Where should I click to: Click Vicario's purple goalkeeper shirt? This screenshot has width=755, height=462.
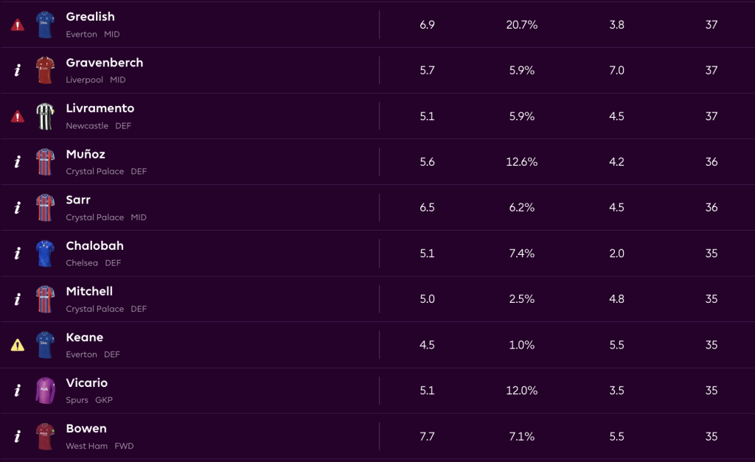(x=46, y=391)
